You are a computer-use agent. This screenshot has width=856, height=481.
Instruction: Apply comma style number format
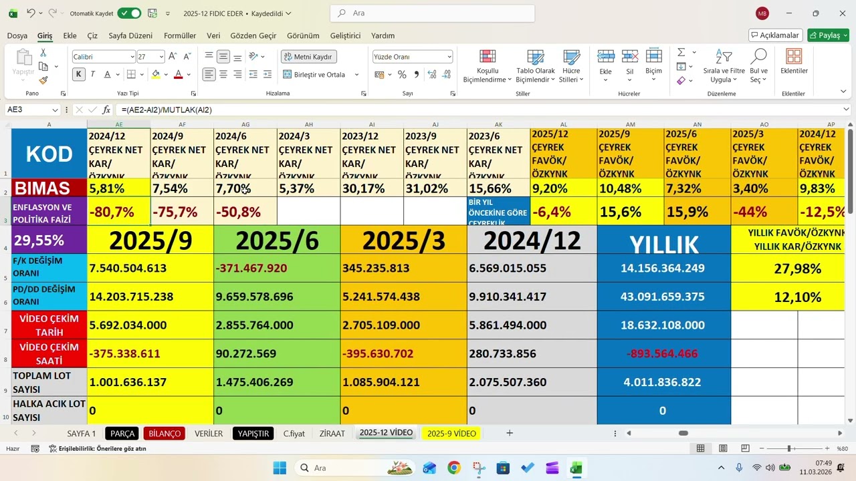(416, 74)
